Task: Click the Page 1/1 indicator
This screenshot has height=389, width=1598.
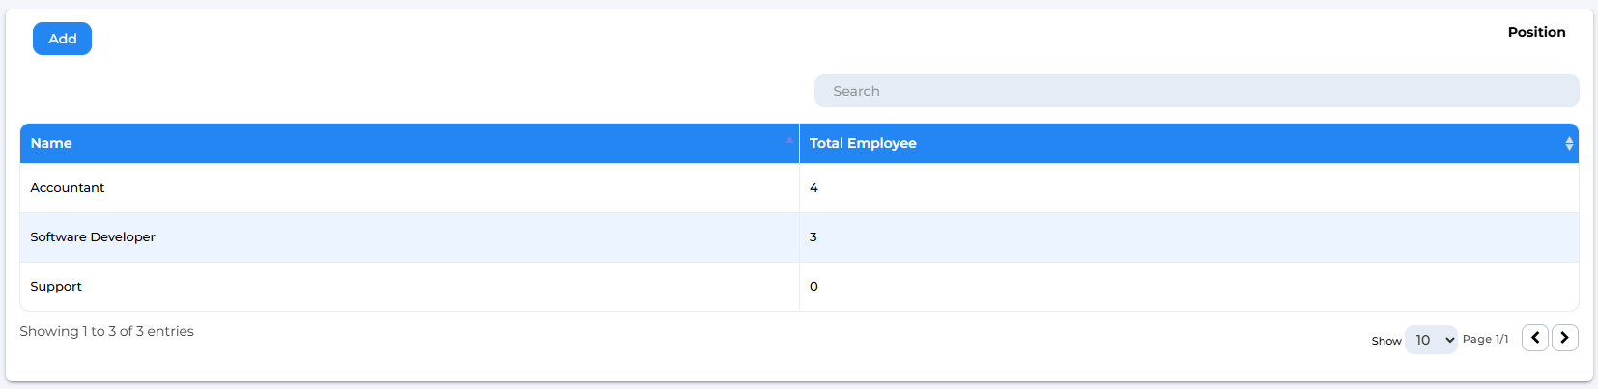Action: [1485, 339]
